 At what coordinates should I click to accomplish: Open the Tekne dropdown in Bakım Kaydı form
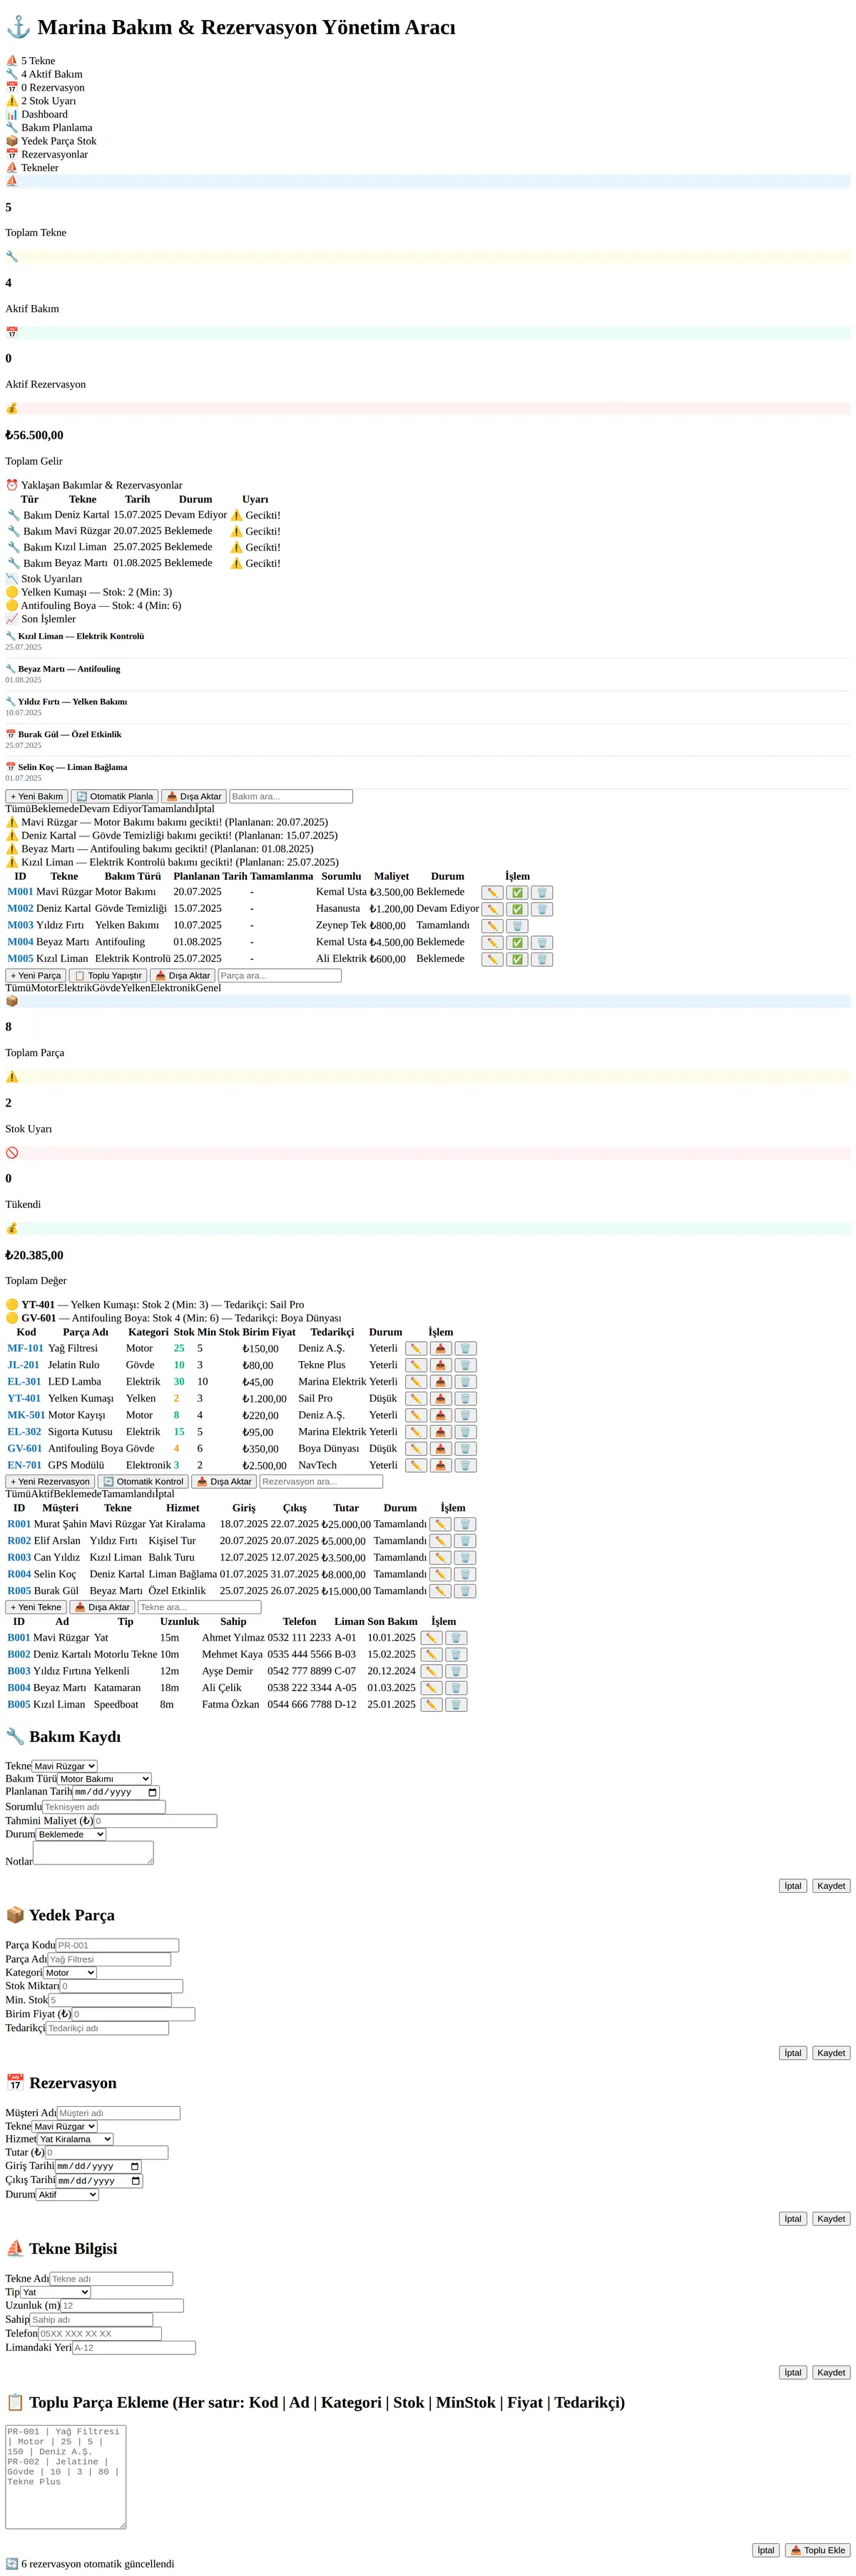[x=65, y=1766]
